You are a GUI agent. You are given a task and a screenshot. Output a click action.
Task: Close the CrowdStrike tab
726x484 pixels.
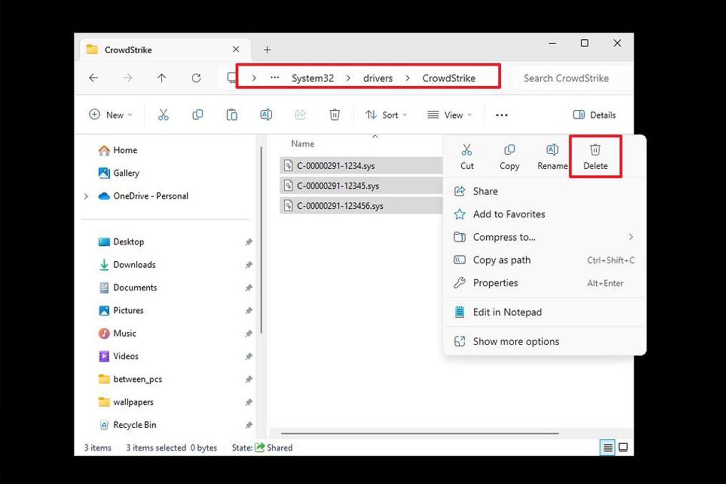coord(236,50)
